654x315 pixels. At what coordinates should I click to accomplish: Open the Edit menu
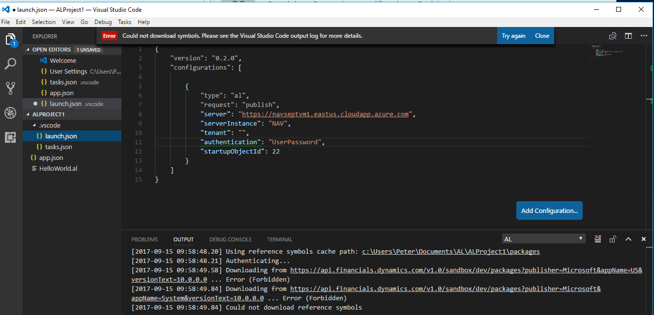point(21,22)
